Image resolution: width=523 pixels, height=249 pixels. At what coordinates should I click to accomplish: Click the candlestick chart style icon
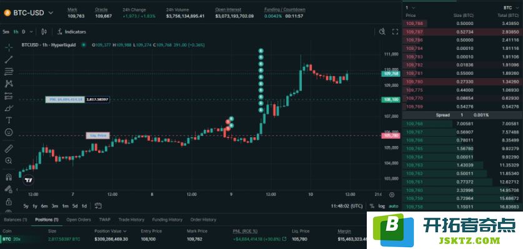click(44, 32)
